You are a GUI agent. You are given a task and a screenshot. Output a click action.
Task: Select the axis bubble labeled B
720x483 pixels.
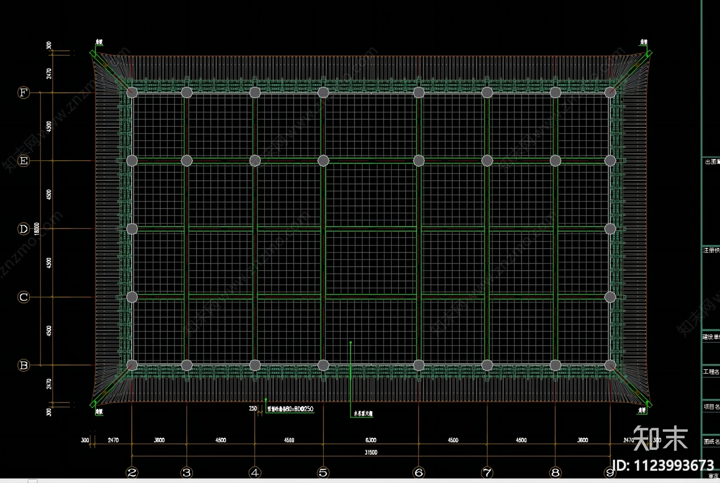coord(23,366)
